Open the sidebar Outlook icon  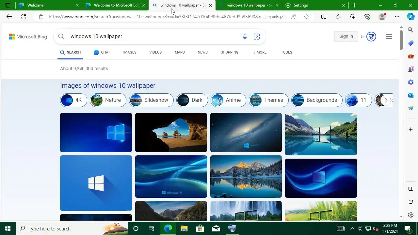pos(411,95)
